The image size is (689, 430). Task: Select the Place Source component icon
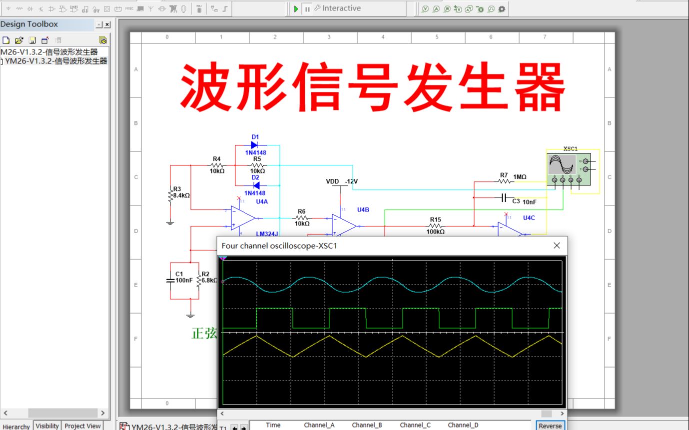[7, 8]
